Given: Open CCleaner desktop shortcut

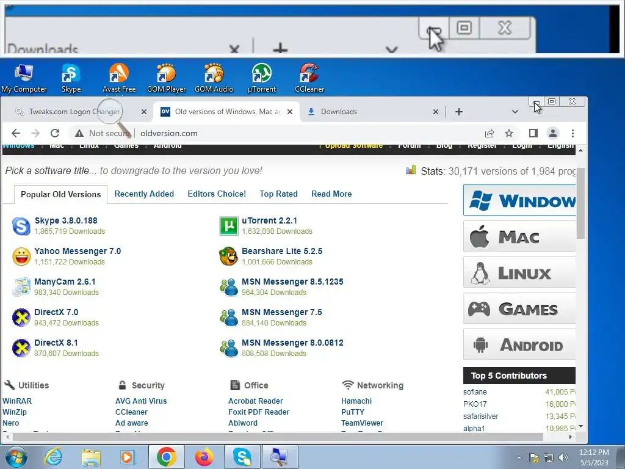Looking at the screenshot, I should [x=309, y=78].
